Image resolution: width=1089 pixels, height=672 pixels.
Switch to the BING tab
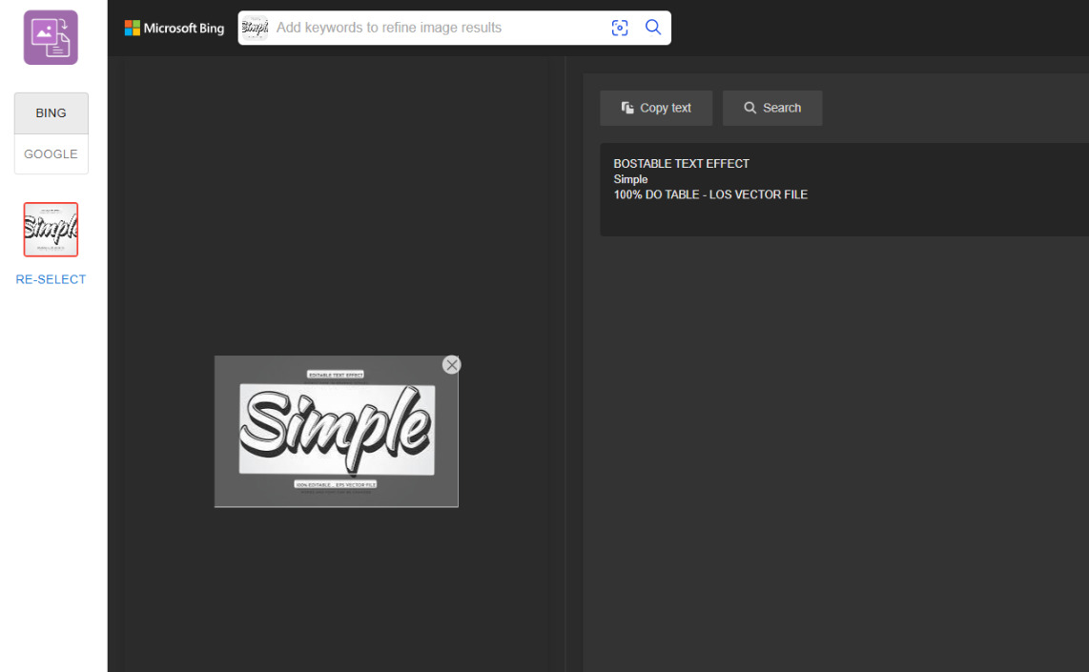pos(51,113)
